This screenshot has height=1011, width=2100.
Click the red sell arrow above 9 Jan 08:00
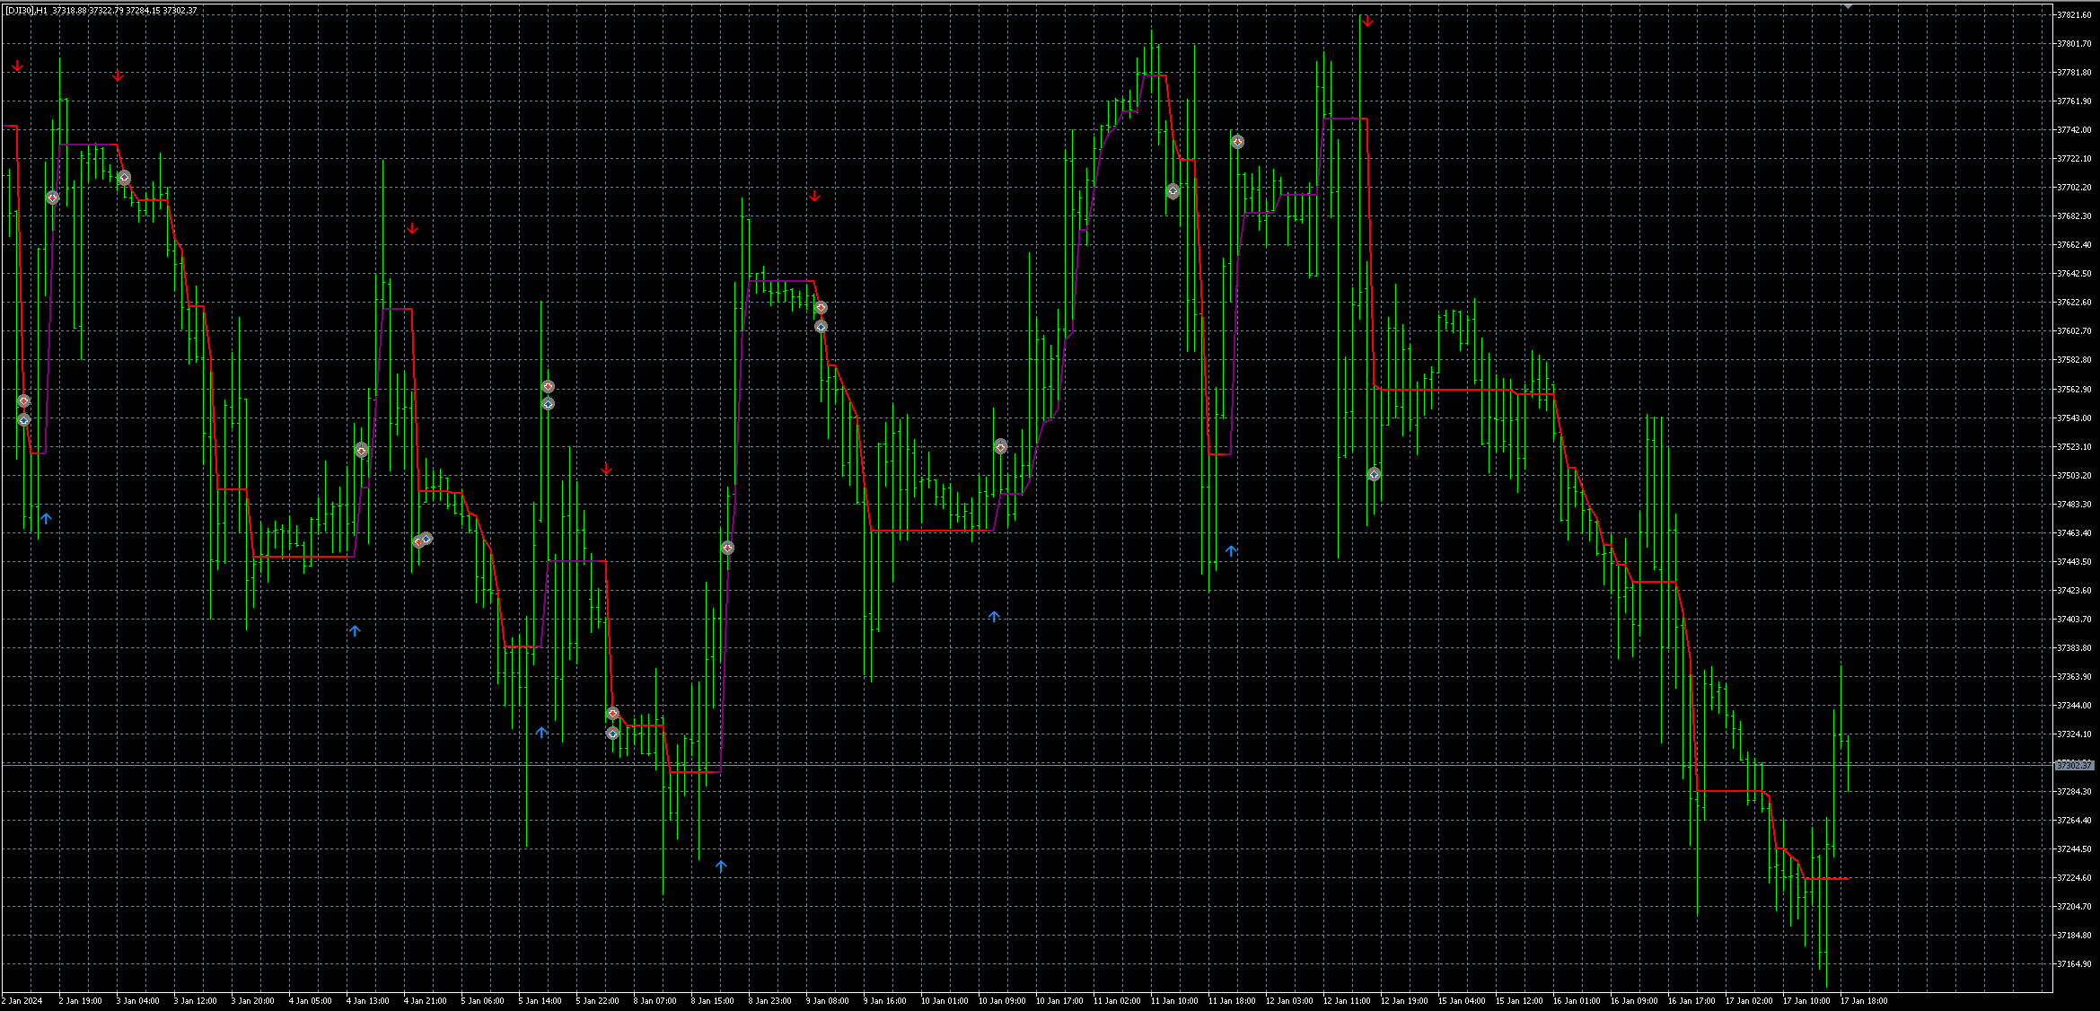point(814,196)
